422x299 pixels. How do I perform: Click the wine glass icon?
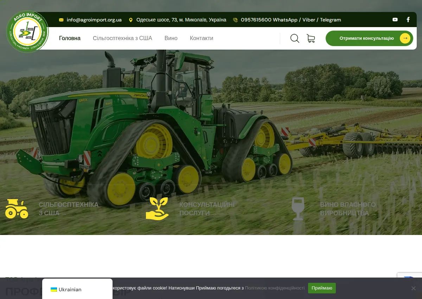[x=298, y=209]
